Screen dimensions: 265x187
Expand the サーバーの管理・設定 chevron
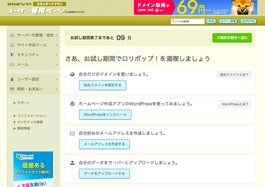click(x=56, y=35)
